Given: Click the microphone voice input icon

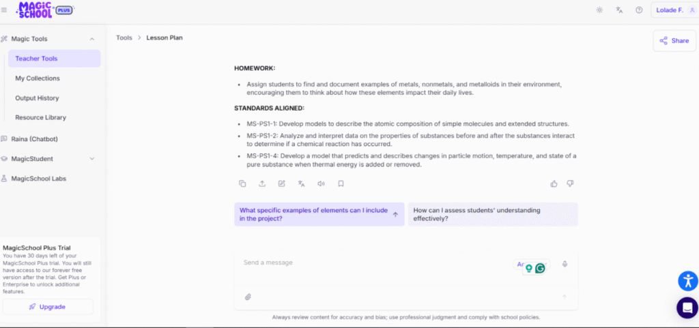Looking at the screenshot, I should [565, 264].
